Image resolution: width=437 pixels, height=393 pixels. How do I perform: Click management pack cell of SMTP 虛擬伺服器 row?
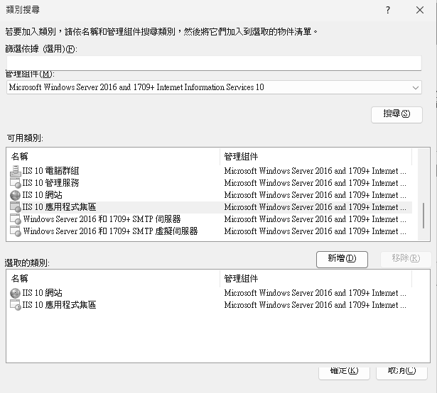tap(315, 231)
